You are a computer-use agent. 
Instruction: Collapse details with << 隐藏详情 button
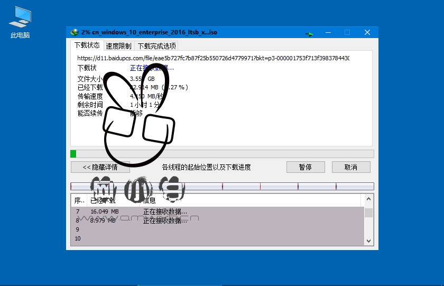pos(100,167)
